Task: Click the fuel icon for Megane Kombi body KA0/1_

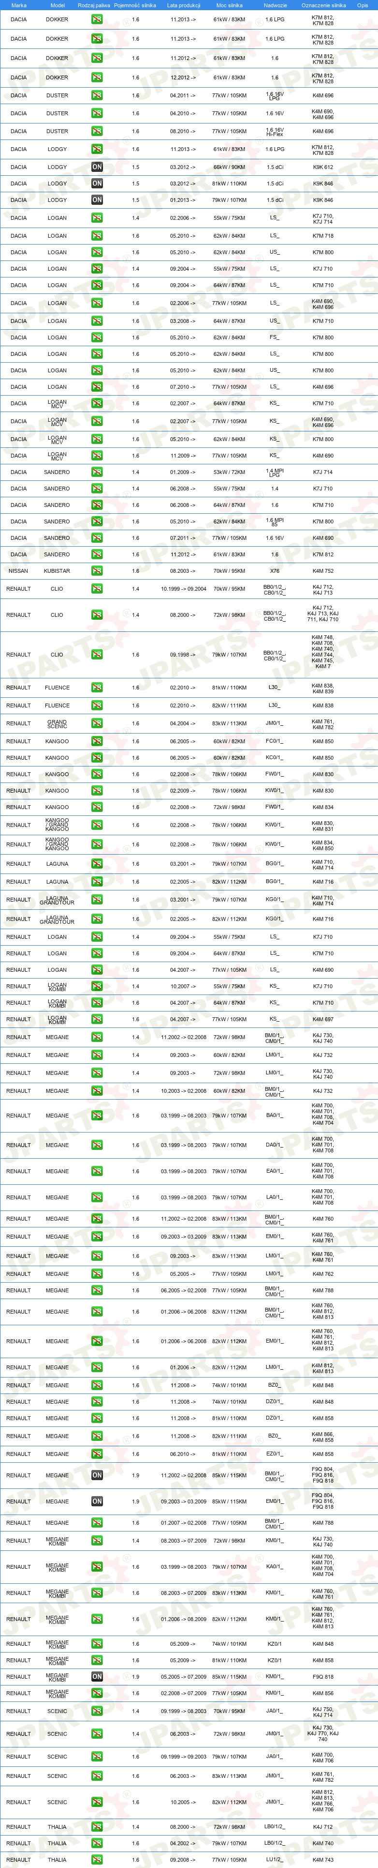Action: 97,1567
